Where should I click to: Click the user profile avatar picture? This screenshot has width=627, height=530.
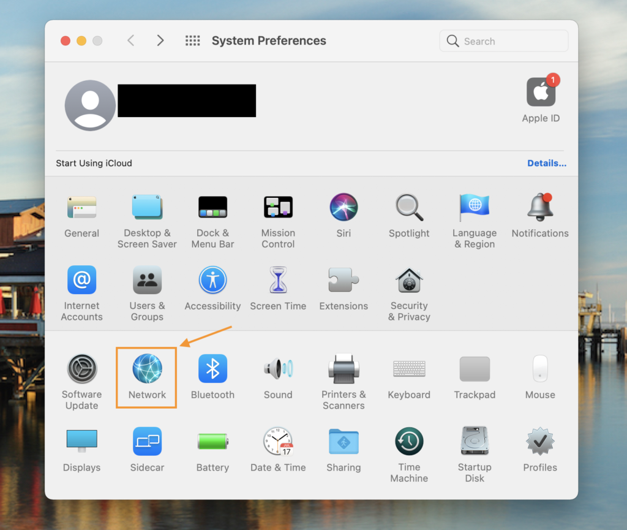pyautogui.click(x=90, y=105)
